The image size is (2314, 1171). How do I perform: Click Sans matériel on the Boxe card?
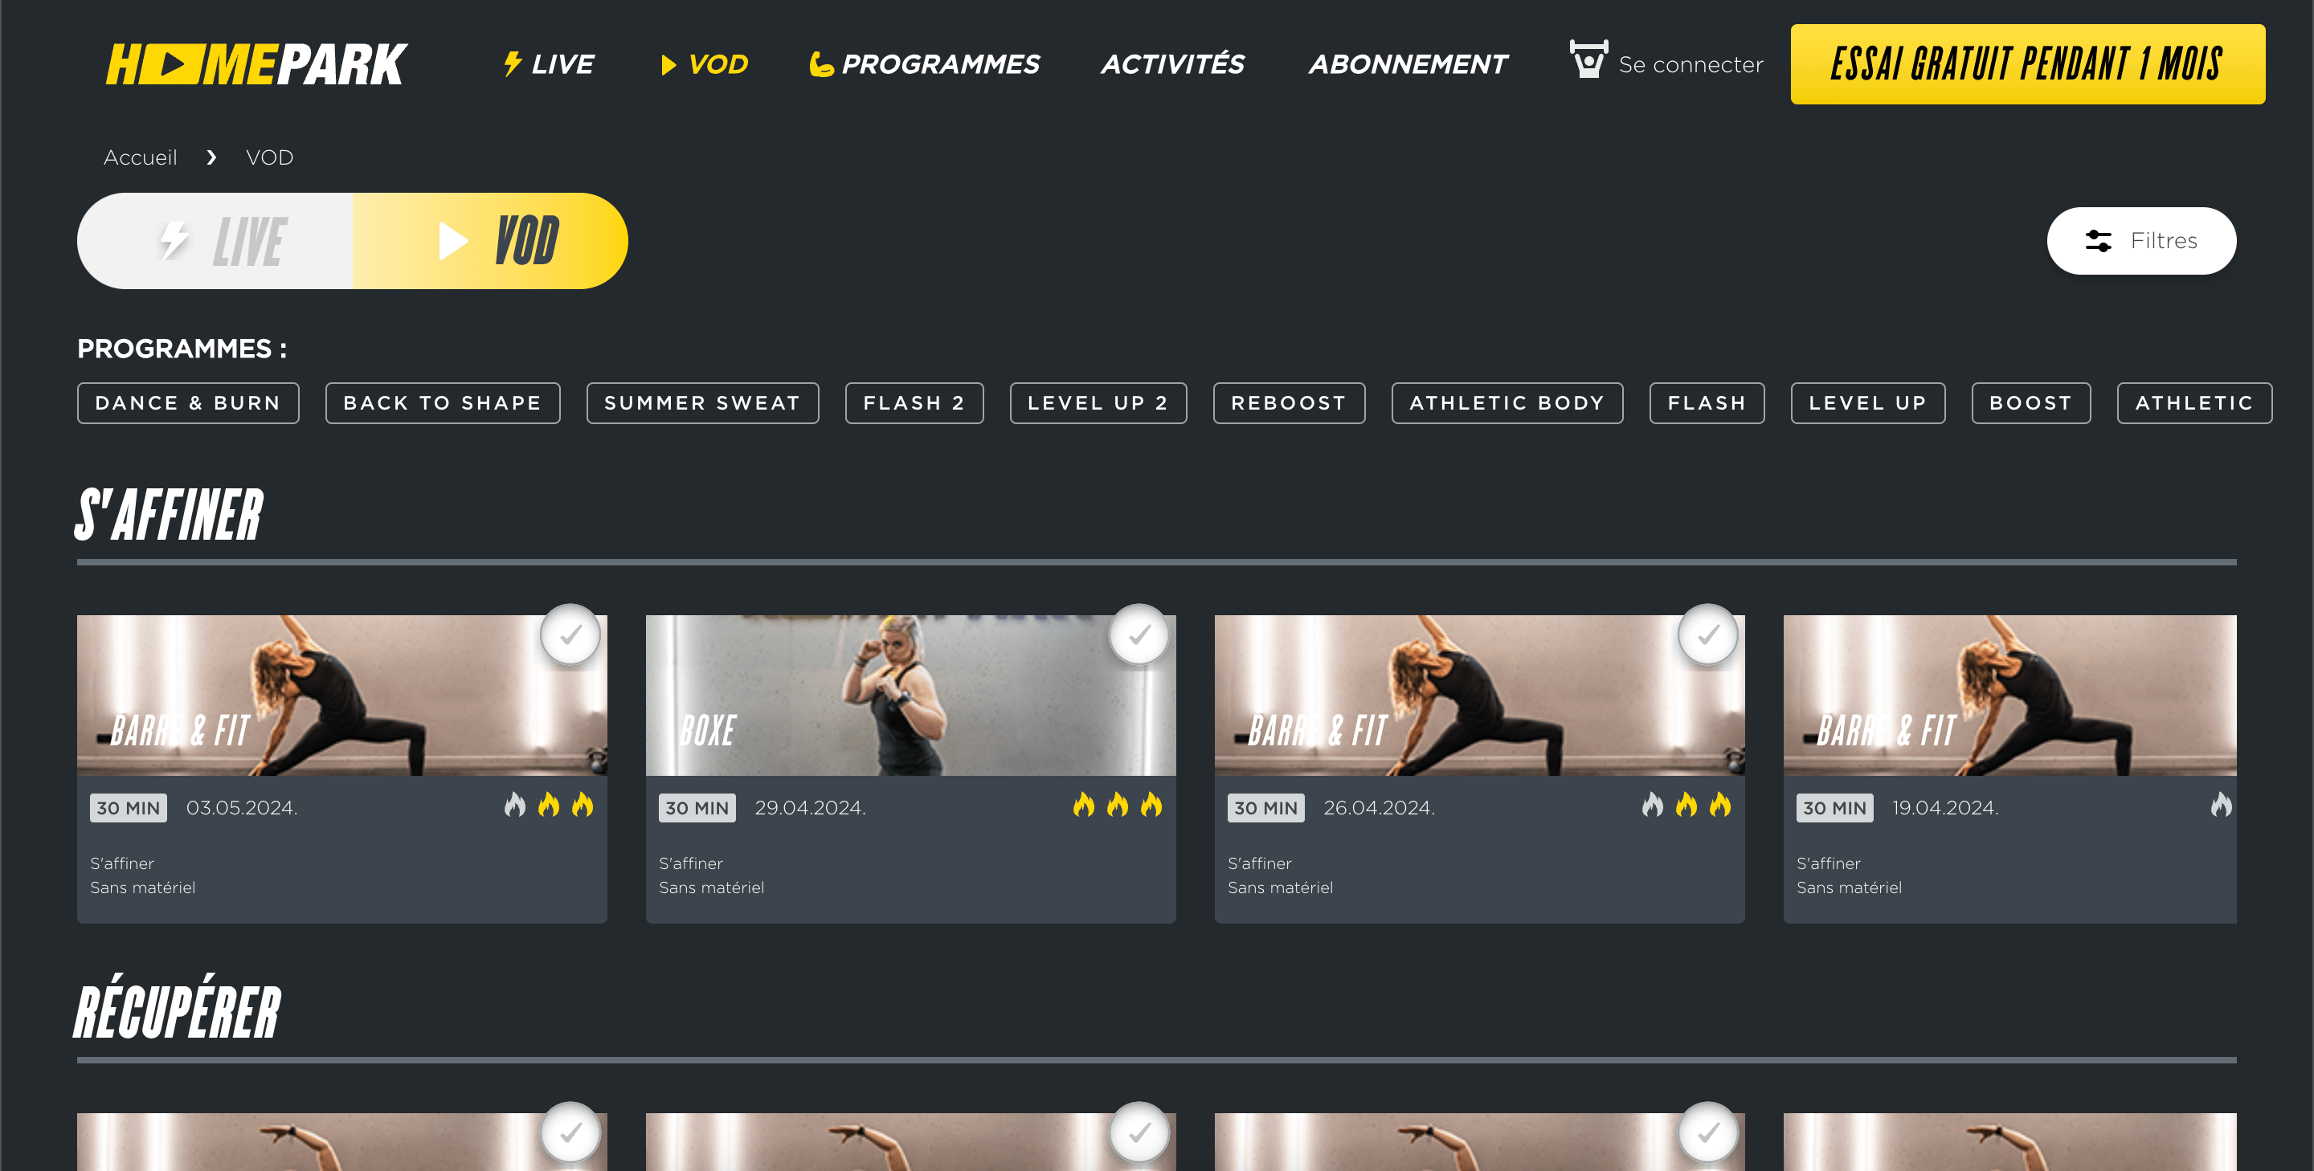[x=711, y=887]
